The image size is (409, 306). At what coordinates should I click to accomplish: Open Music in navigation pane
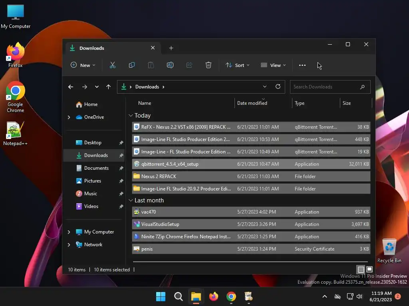coord(87,194)
